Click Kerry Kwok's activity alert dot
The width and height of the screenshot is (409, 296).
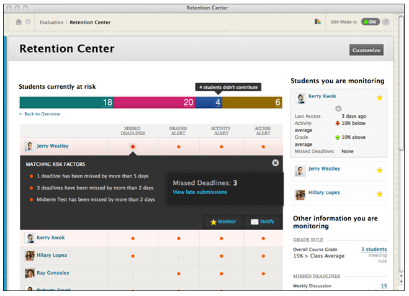pos(221,238)
